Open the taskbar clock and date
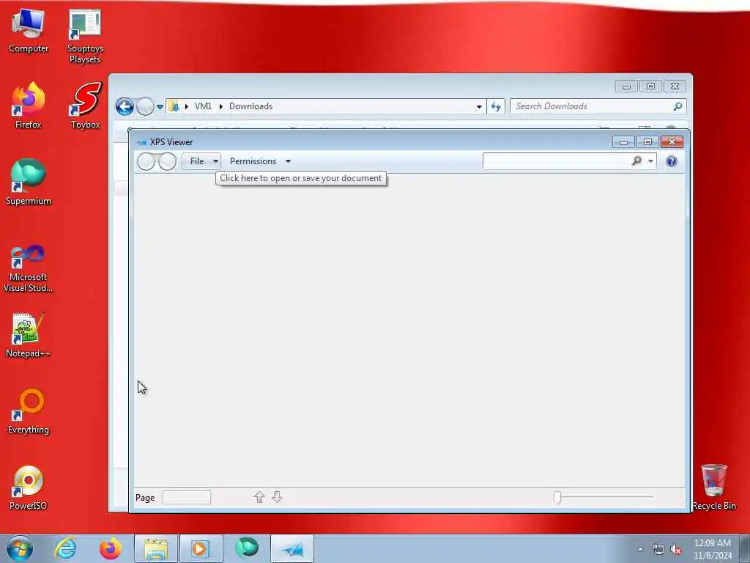 [712, 549]
